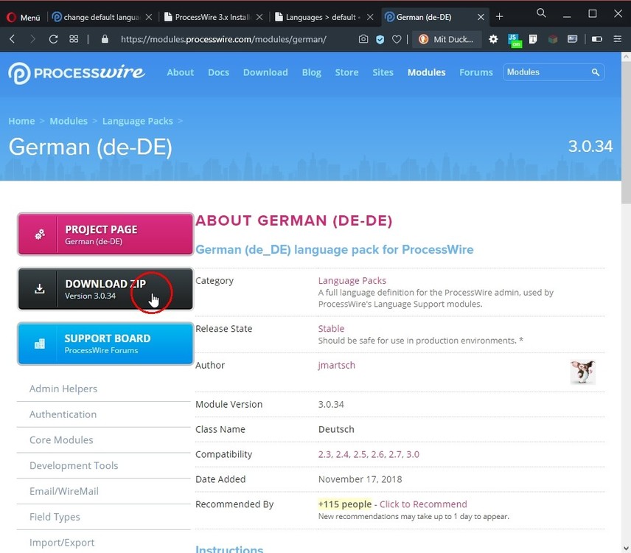Click the camera snapshot icon in address bar
The image size is (631, 553).
pos(363,39)
